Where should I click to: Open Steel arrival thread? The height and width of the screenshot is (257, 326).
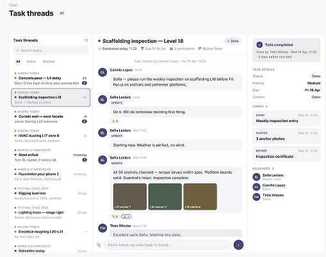pyautogui.click(x=51, y=155)
